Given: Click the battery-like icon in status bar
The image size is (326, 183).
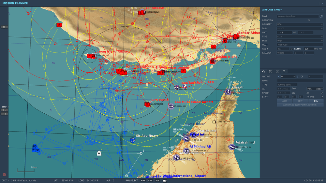Looking at the screenshot, I should [164, 181].
